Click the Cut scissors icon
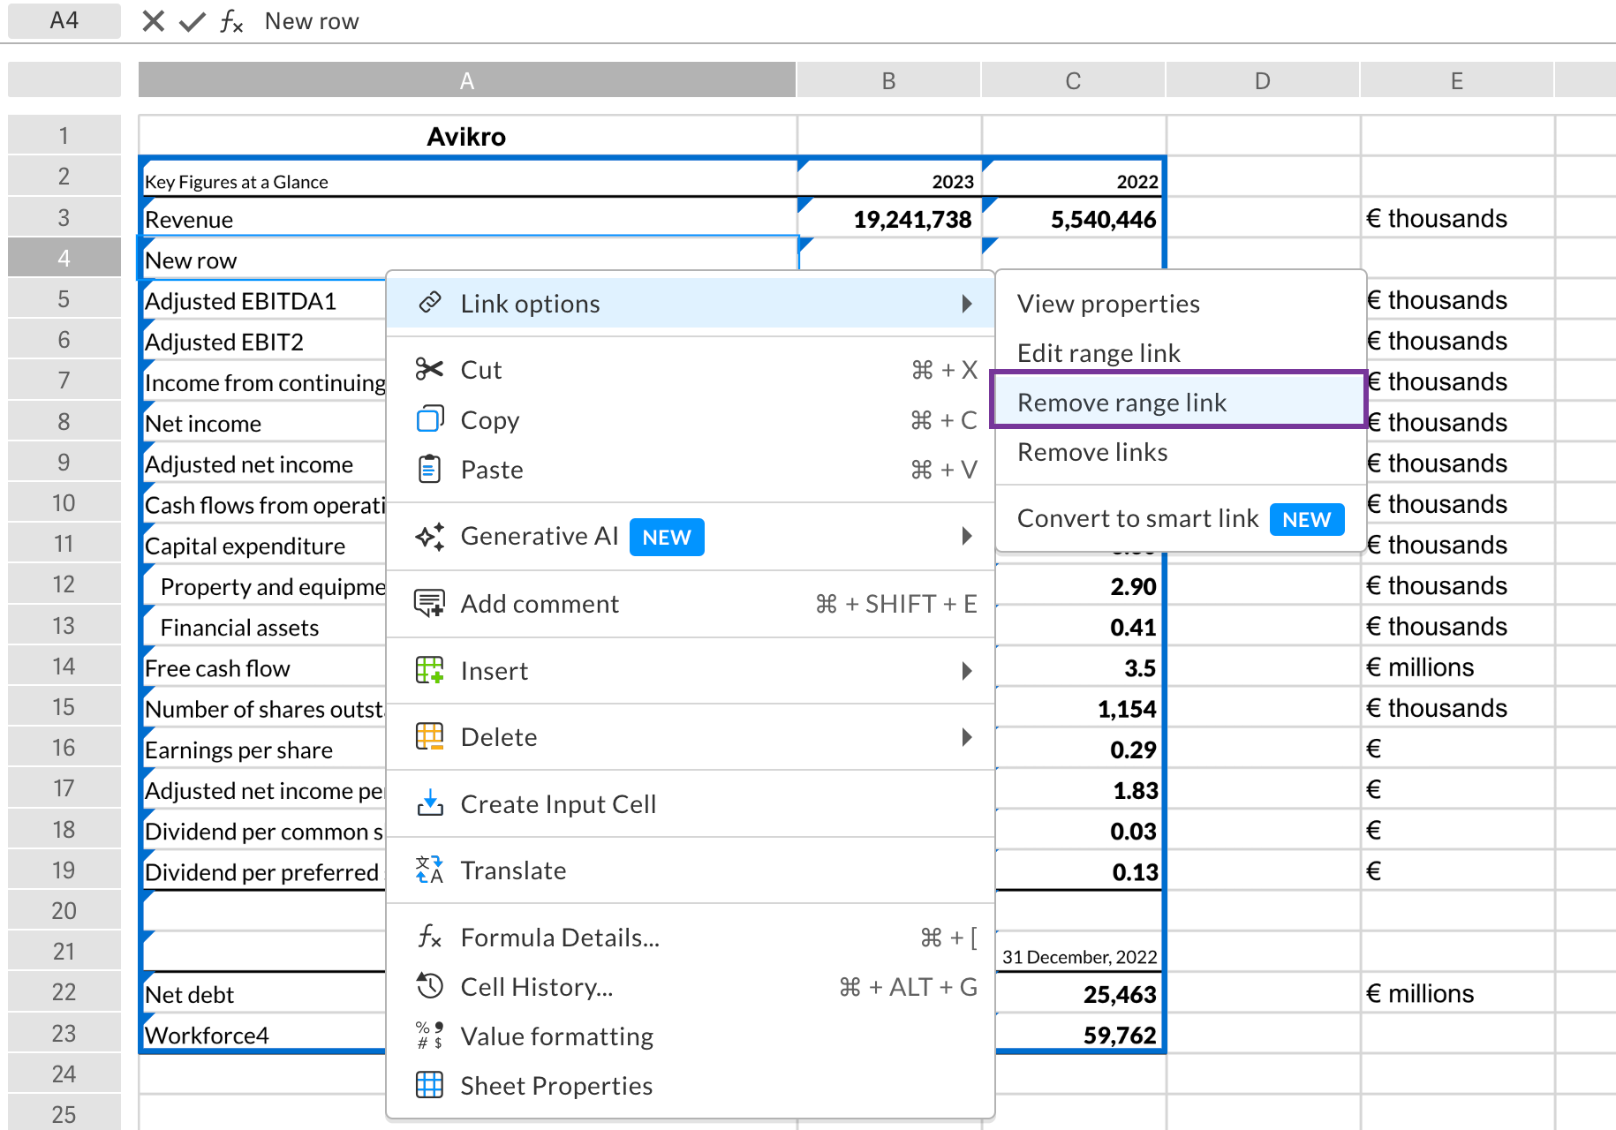The image size is (1616, 1130). 430,370
